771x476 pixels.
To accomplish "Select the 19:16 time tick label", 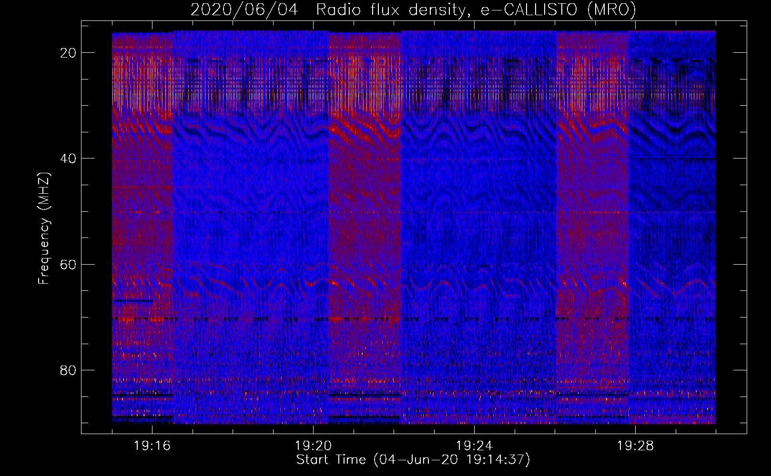I will click(x=152, y=446).
